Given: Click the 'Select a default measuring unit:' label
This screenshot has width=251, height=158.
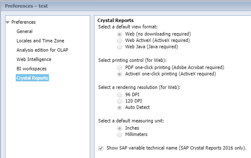Looking at the screenshot, I should 131,121.
